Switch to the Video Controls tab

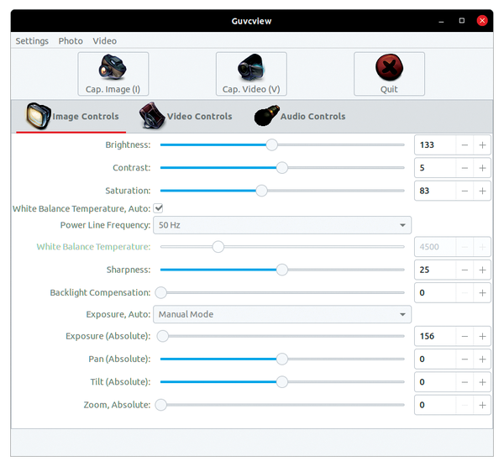pyautogui.click(x=186, y=117)
